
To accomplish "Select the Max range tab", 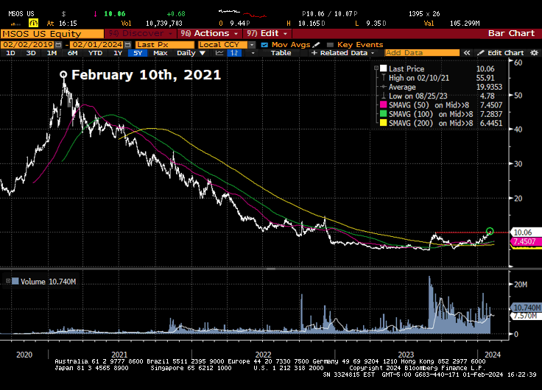I will [161, 53].
